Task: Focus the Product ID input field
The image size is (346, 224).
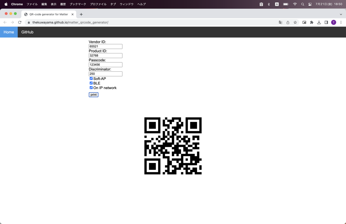Action: point(106,55)
